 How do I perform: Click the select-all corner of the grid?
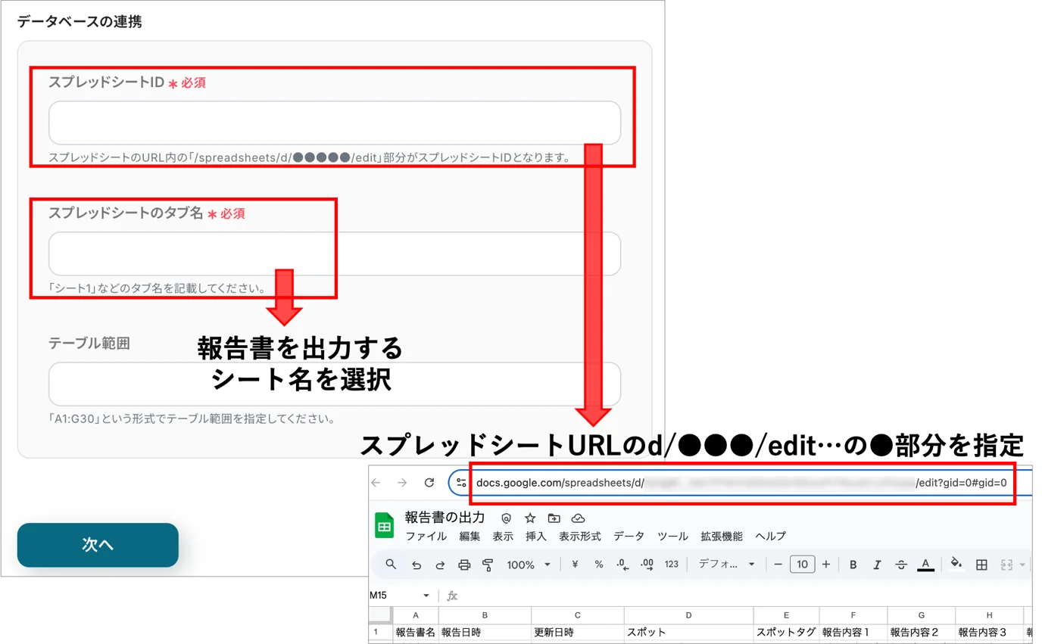coord(381,615)
